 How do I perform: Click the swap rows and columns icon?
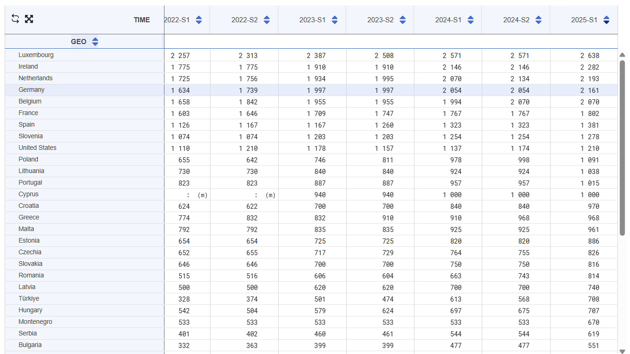pos(15,19)
